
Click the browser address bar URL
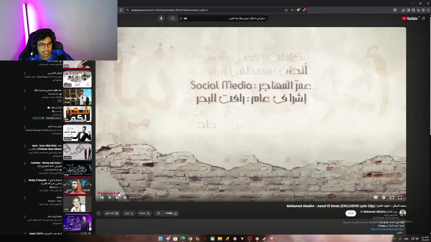[x=170, y=10]
